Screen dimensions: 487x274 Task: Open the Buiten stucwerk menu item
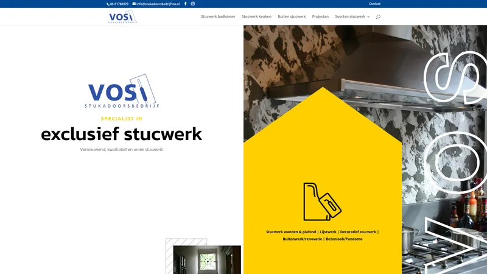(292, 16)
